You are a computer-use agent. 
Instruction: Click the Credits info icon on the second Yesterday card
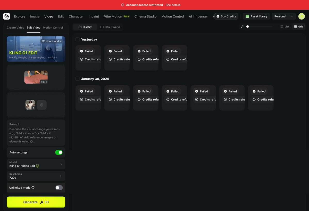[x=110, y=59]
